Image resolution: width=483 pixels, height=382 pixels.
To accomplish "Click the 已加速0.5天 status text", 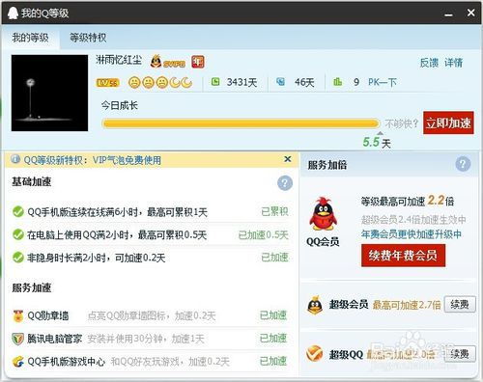I will [x=263, y=234].
